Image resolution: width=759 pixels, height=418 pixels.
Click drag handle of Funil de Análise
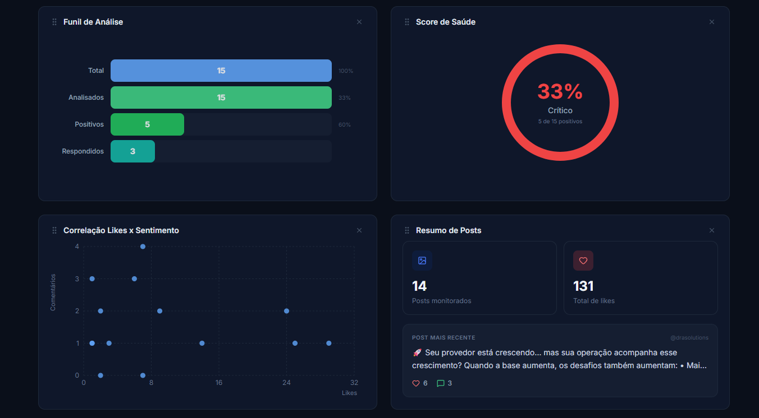[x=54, y=22]
